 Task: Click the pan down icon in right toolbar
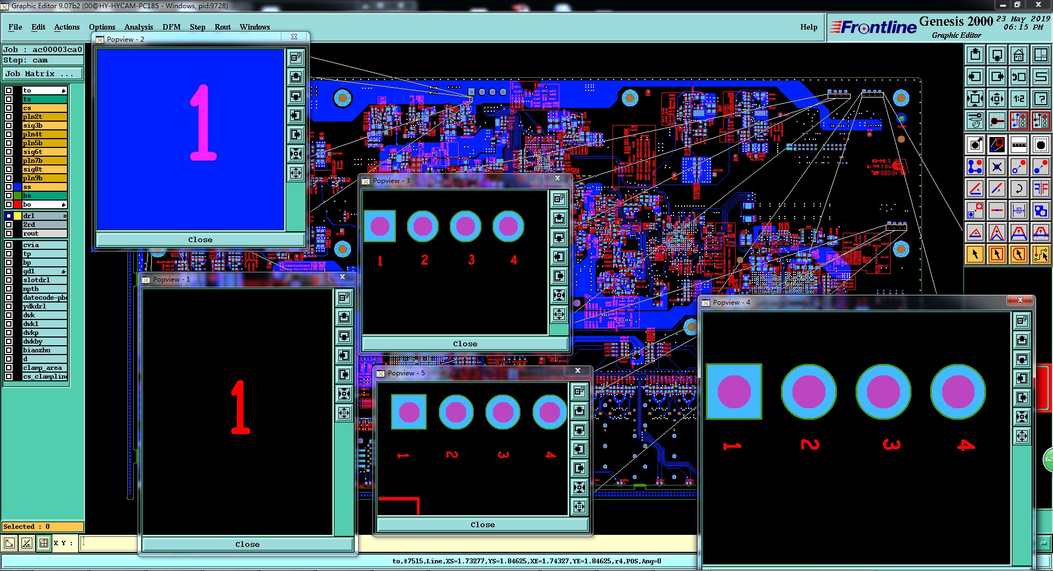[x=997, y=55]
